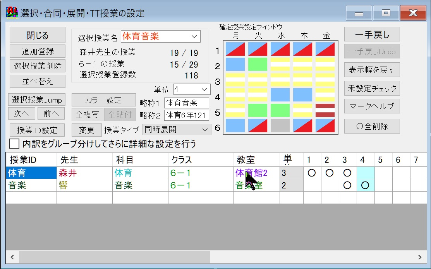Toggle column 1 circle in 体育 row
Viewport: 431px width, 269px height.
coord(312,173)
